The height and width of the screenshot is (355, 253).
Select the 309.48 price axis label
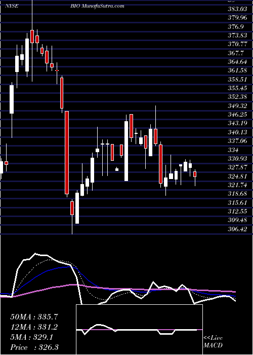pyautogui.click(x=236, y=220)
